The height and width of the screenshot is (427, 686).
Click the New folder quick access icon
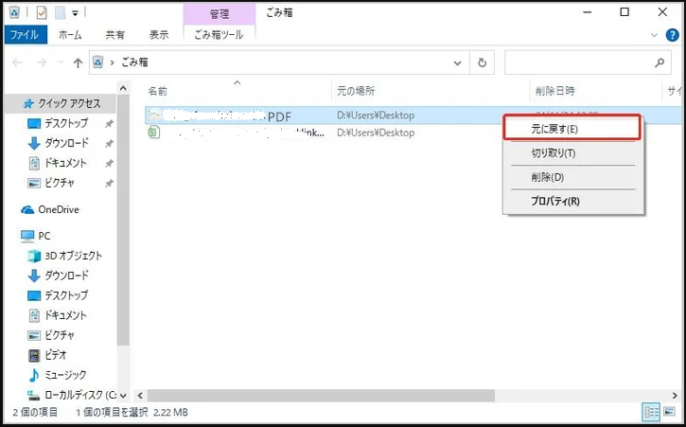click(x=60, y=12)
